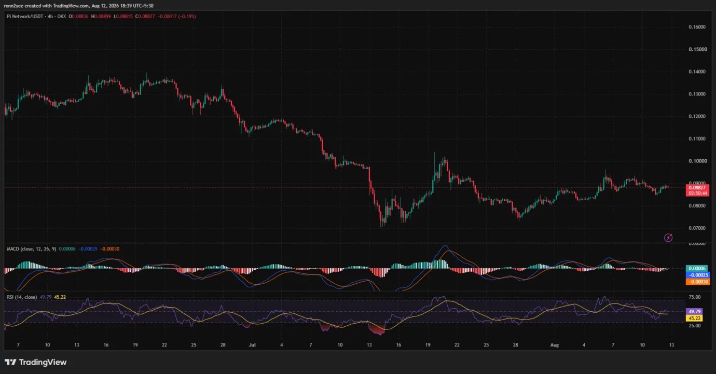Viewport: 716px width, 374px height.
Task: Click the purple lightning bolt icon
Action: pyautogui.click(x=669, y=238)
